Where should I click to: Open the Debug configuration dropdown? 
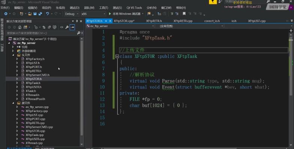[72, 14]
